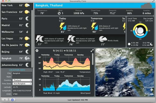Screen dimensions: 156x103
Task: Open the Time Zone dropdown Asia/Bangkok
Action: 22,84
